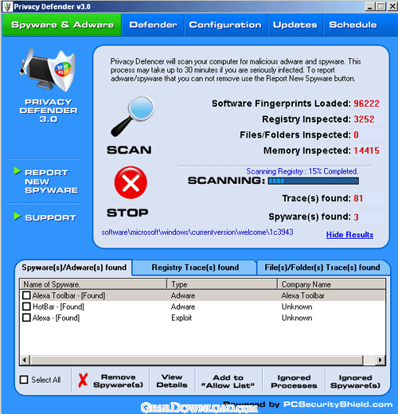The image size is (398, 414).
Task: Check the Alexa - [Found] Exploit checkbox
Action: 26,318
